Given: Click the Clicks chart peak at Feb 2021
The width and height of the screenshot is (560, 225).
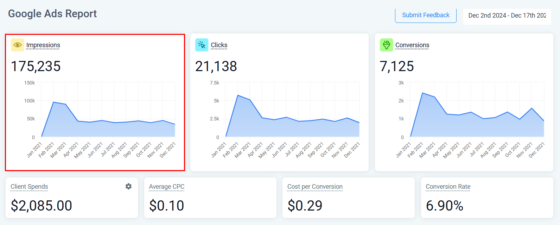Looking at the screenshot, I should point(238,95).
